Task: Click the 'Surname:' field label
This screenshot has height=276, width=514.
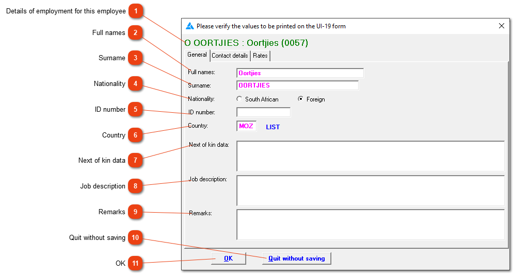Action: click(x=199, y=85)
